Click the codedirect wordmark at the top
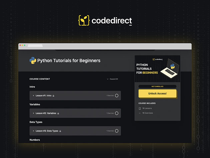The image size is (210, 158). tap(112, 21)
